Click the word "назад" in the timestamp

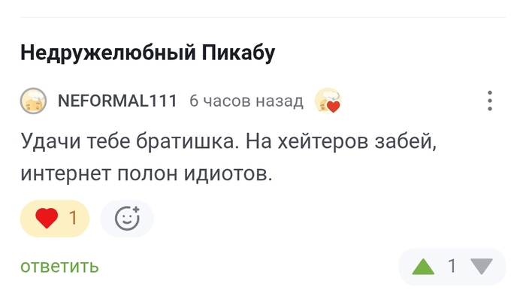278,101
